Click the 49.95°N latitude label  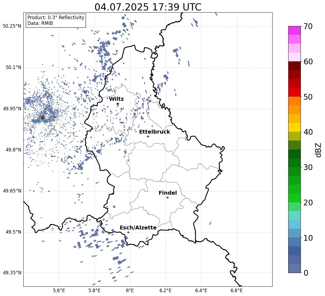(12, 108)
